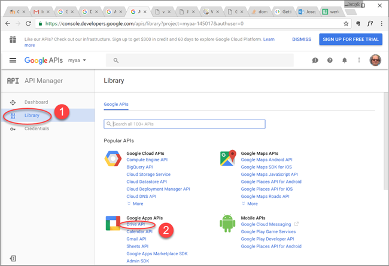This screenshot has width=389, height=266.
Task: Reload the page with the refresh icon
Action: (x=28, y=23)
